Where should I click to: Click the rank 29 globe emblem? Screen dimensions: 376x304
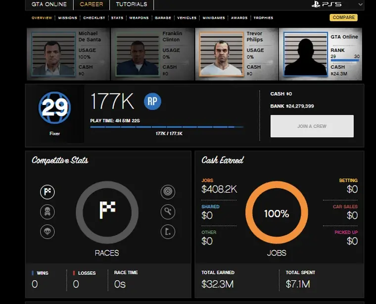coord(54,108)
